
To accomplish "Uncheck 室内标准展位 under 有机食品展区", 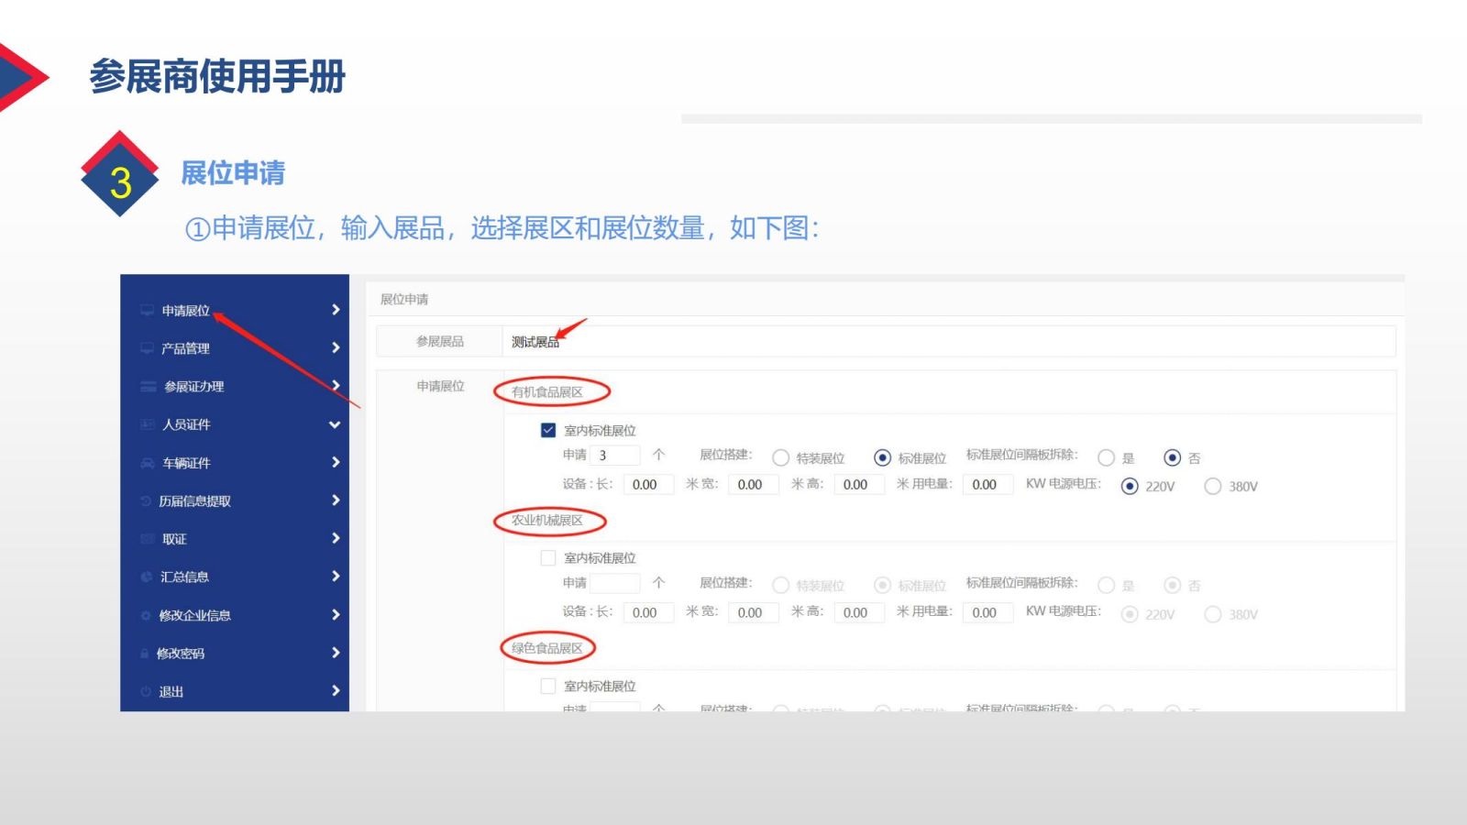I will (x=548, y=430).
